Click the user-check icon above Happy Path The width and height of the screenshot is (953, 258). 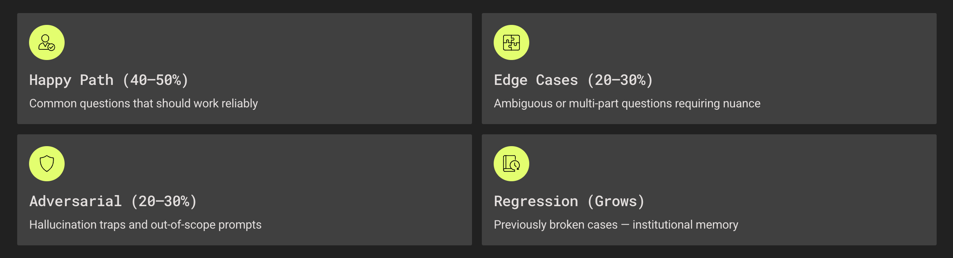(x=47, y=42)
